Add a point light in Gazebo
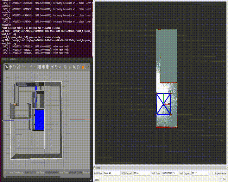Image resolution: width=228 pixels, height=182 pixels. 53,67
